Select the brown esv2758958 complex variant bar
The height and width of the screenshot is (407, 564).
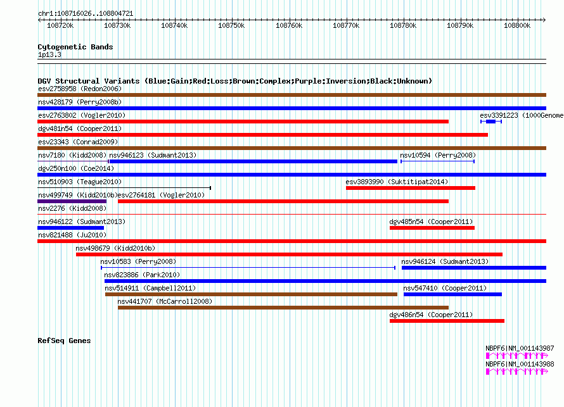point(292,95)
